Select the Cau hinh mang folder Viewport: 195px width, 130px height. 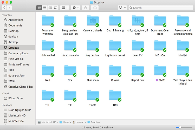(x=115, y=21)
